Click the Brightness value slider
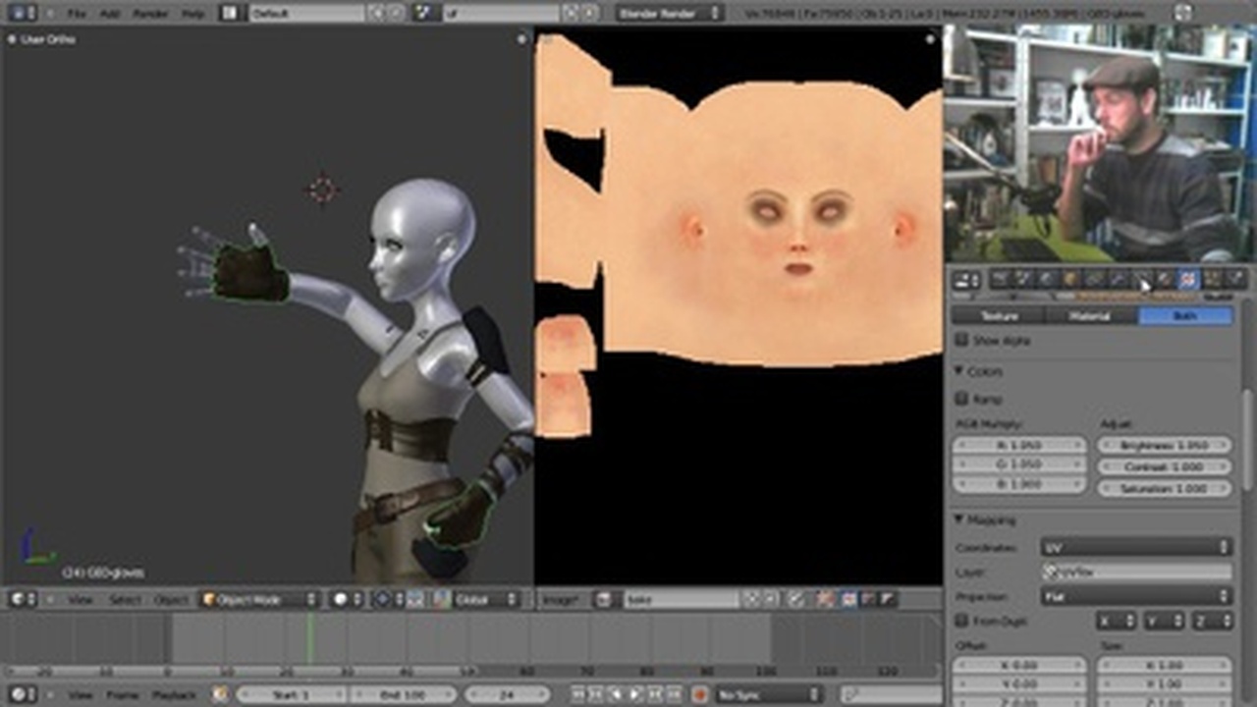The width and height of the screenshot is (1257, 707). pyautogui.click(x=1164, y=445)
